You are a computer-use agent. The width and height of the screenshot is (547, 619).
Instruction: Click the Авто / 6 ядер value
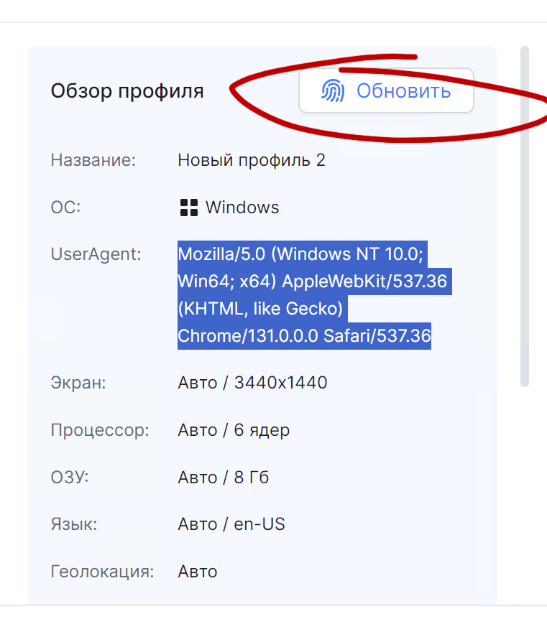234,431
